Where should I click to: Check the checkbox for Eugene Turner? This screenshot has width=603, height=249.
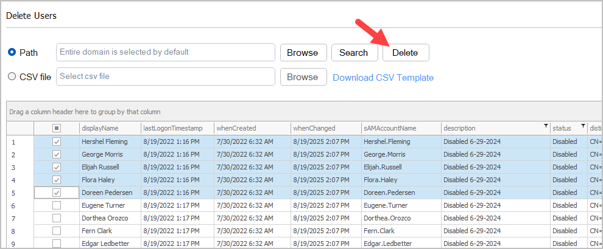(x=57, y=206)
